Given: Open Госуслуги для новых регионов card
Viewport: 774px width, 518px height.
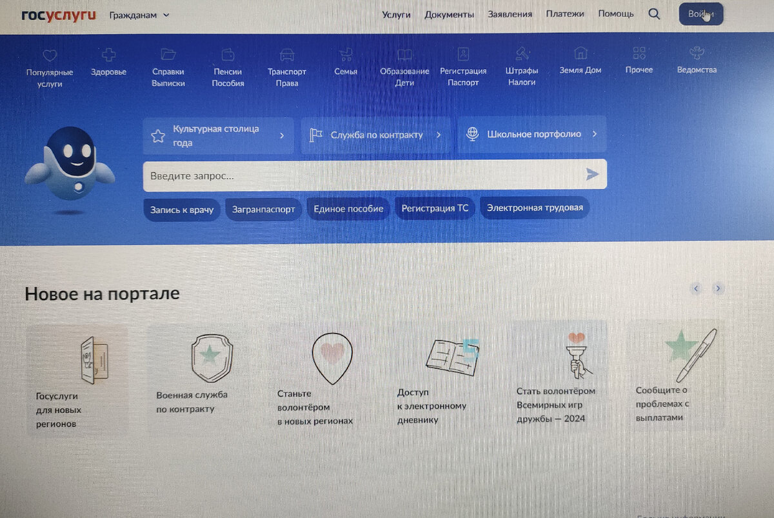Looking at the screenshot, I should click(77, 379).
